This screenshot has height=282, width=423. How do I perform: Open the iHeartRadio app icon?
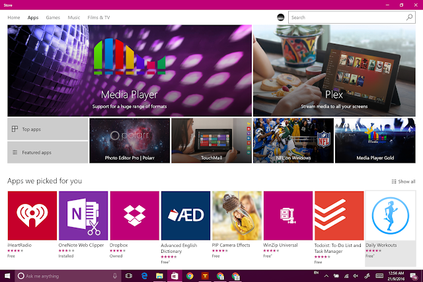pos(32,216)
